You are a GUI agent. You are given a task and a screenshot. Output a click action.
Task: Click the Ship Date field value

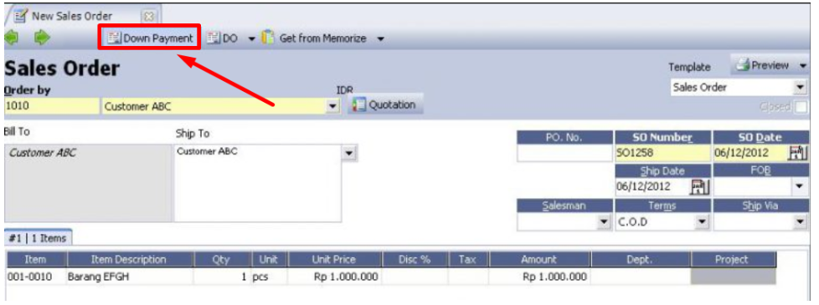point(653,186)
